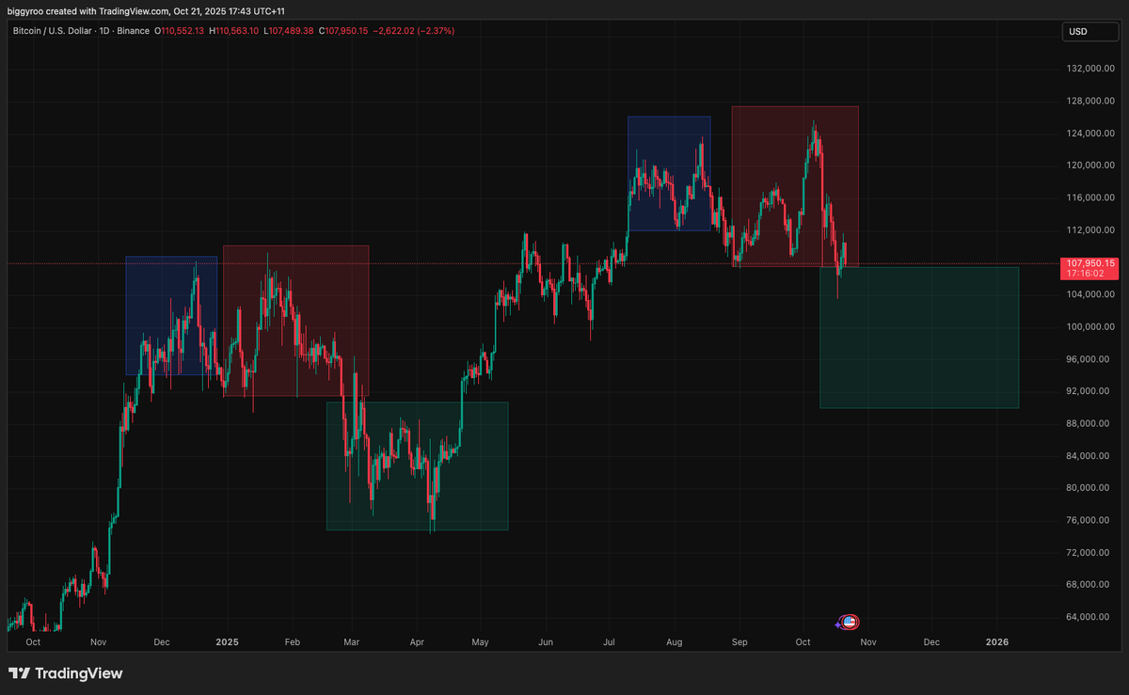This screenshot has height=695, width=1129.
Task: Click the US flag economic event icon
Action: pyautogui.click(x=850, y=622)
